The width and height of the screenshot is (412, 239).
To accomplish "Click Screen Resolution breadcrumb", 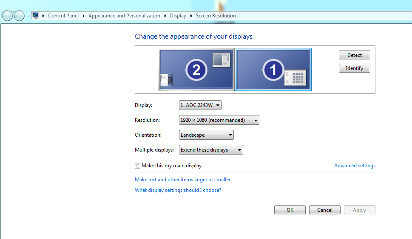I will tap(216, 16).
